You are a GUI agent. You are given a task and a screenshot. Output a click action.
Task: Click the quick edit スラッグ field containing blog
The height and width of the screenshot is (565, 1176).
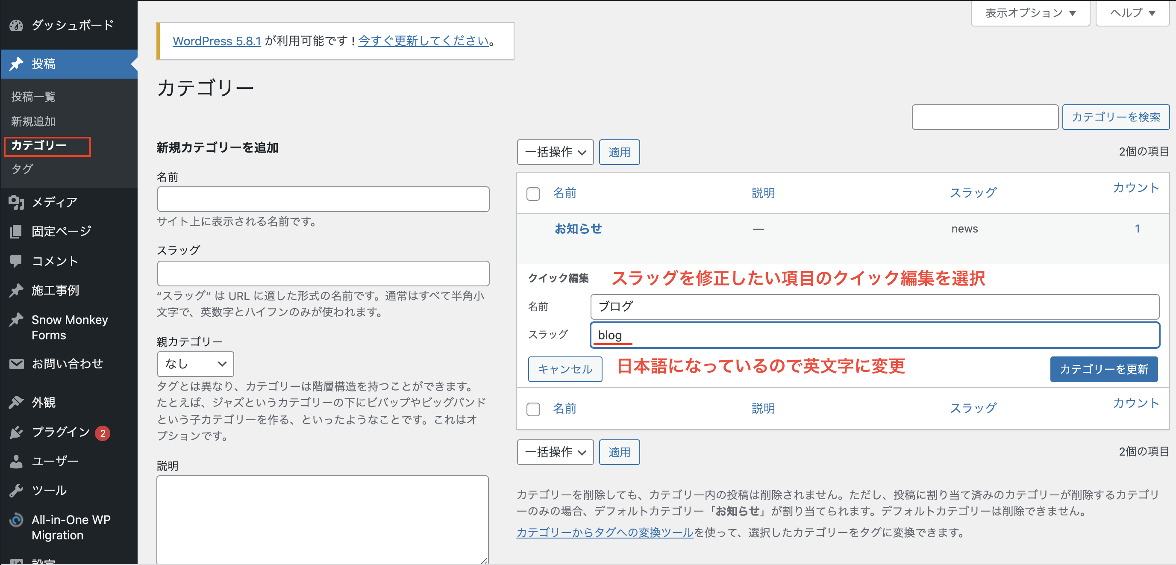(x=875, y=335)
